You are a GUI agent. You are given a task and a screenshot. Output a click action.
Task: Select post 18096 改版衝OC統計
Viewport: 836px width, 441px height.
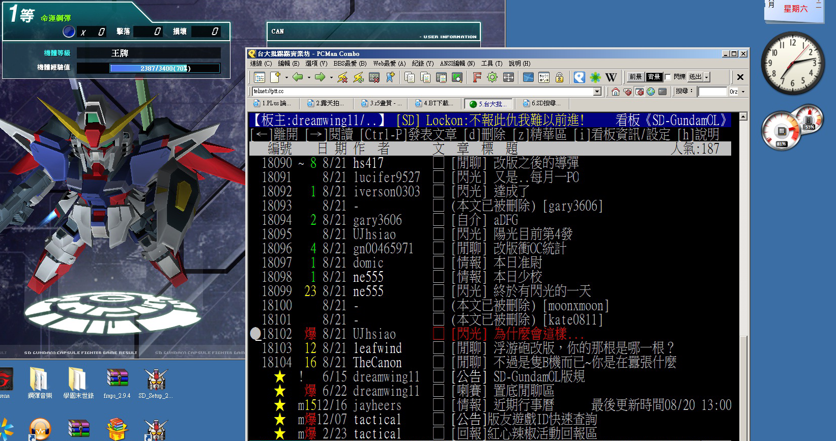tap(491, 248)
